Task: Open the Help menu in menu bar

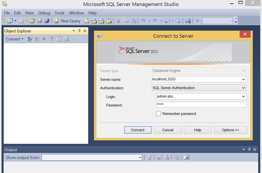Action: [x=92, y=13]
